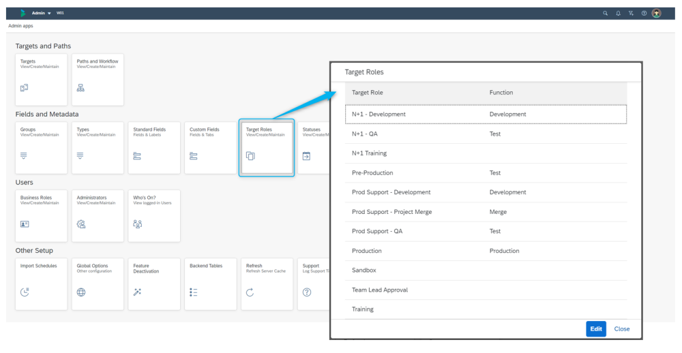Click the Close link in dialog
Viewport: 682px width, 353px height.
(621, 329)
